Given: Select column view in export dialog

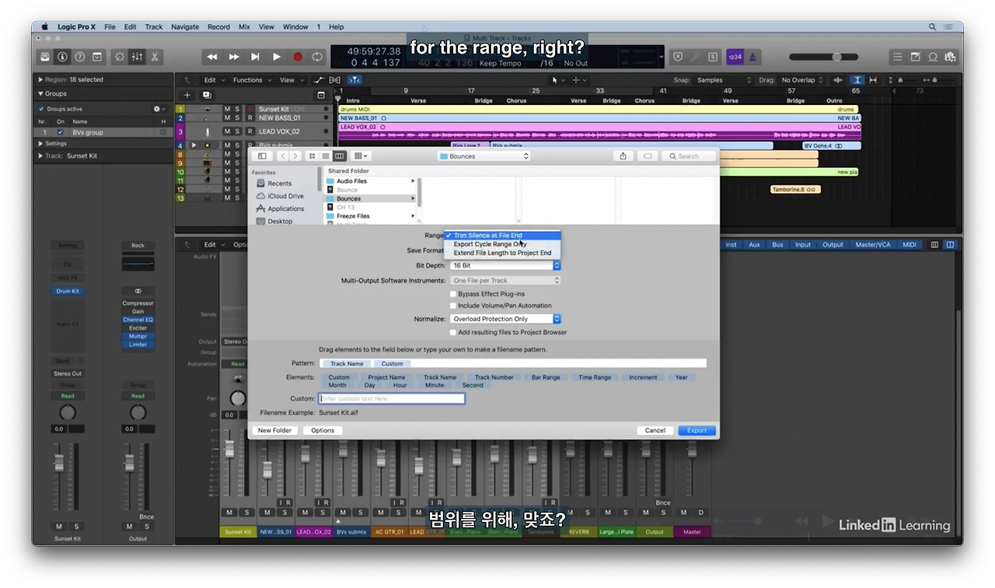Looking at the screenshot, I should [339, 156].
